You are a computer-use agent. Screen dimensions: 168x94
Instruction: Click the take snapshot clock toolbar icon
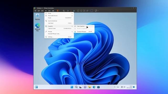(68, 11)
